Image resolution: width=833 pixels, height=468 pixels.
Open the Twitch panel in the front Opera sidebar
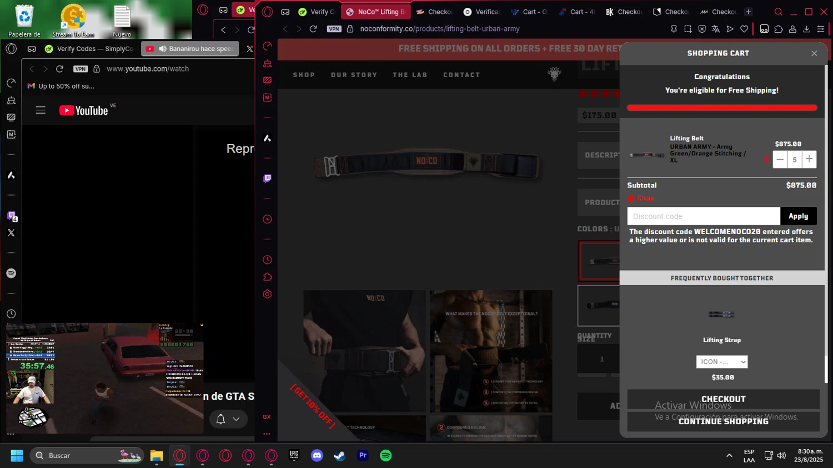(x=267, y=179)
